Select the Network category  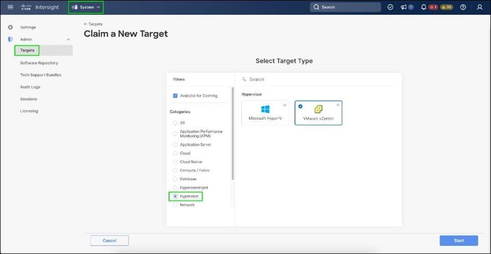tap(175, 205)
